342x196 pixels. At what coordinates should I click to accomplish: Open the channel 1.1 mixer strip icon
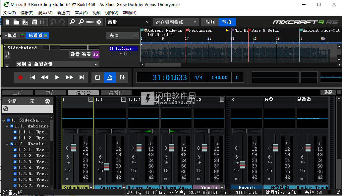coord(124,99)
